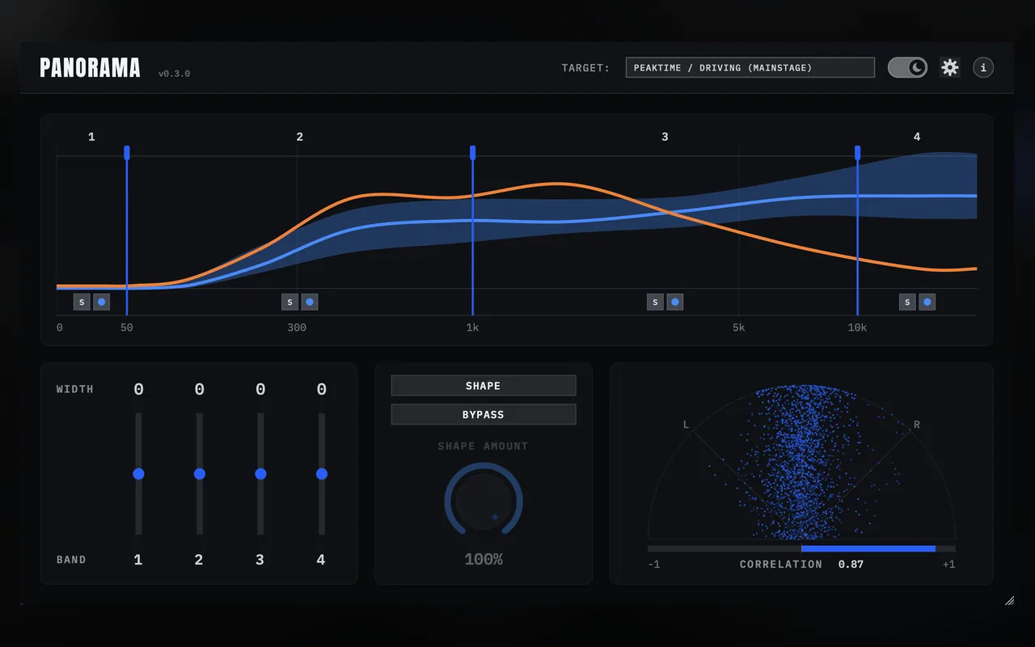Click the band 4 width slider thumb

(x=322, y=474)
